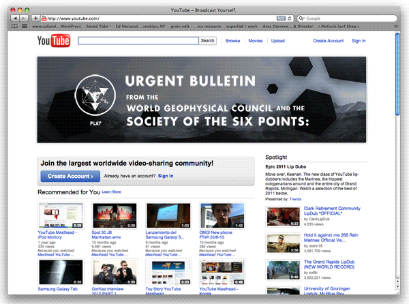Image resolution: width=409 pixels, height=304 pixels.
Task: Open The Grand Rapids LipDub thumbnail
Action: [283, 270]
